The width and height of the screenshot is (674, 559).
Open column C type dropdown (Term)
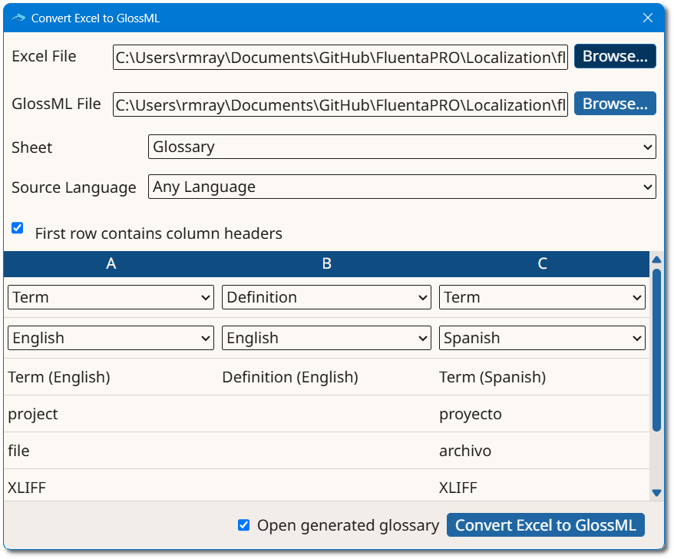[x=542, y=297]
